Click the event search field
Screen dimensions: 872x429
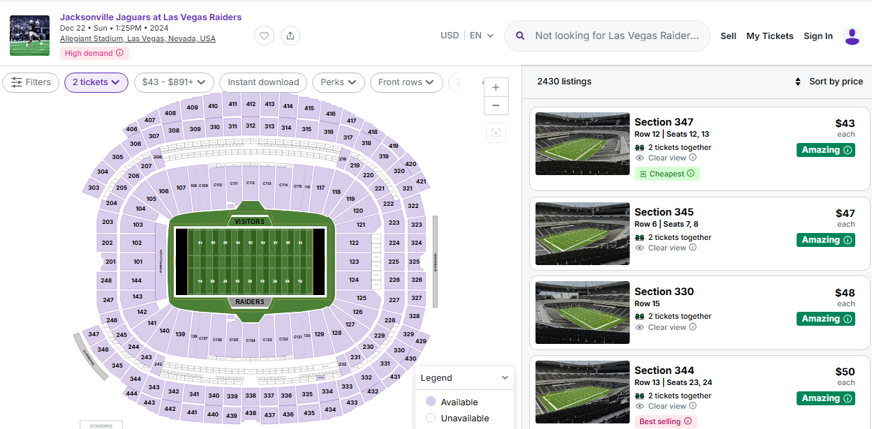(x=616, y=36)
